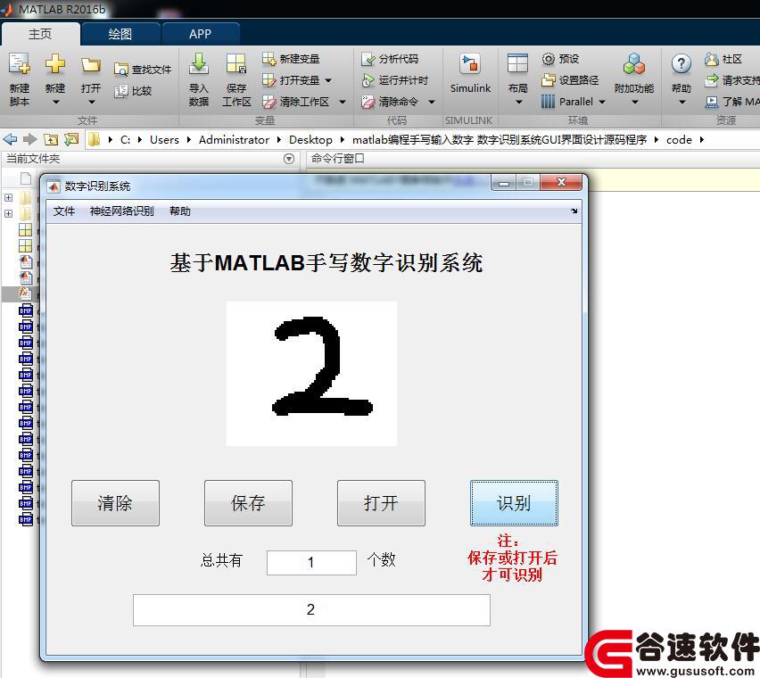Open the 当前文件夹 panel actions menu
Viewport: 760px width, 678px height.
click(289, 159)
